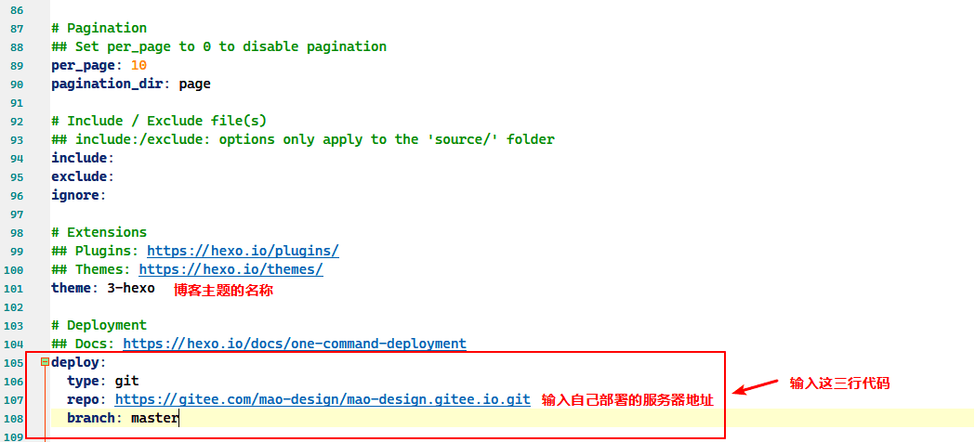The height and width of the screenshot is (442, 975).
Task: Click line number 93 in gutter
Action: [x=18, y=139]
